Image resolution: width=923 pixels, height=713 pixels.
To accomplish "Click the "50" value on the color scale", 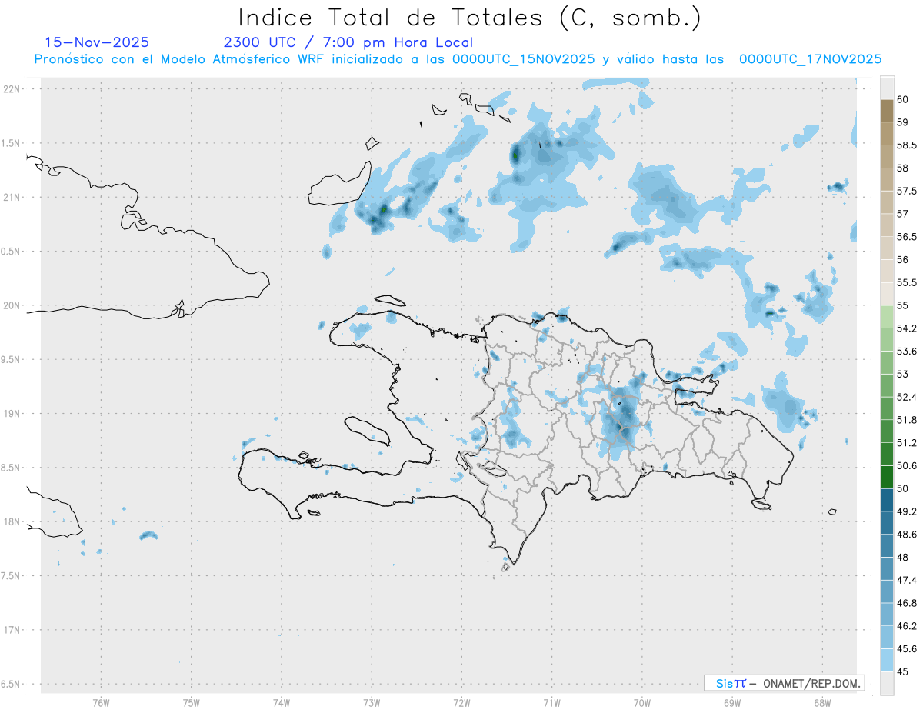I will pyautogui.click(x=902, y=488).
